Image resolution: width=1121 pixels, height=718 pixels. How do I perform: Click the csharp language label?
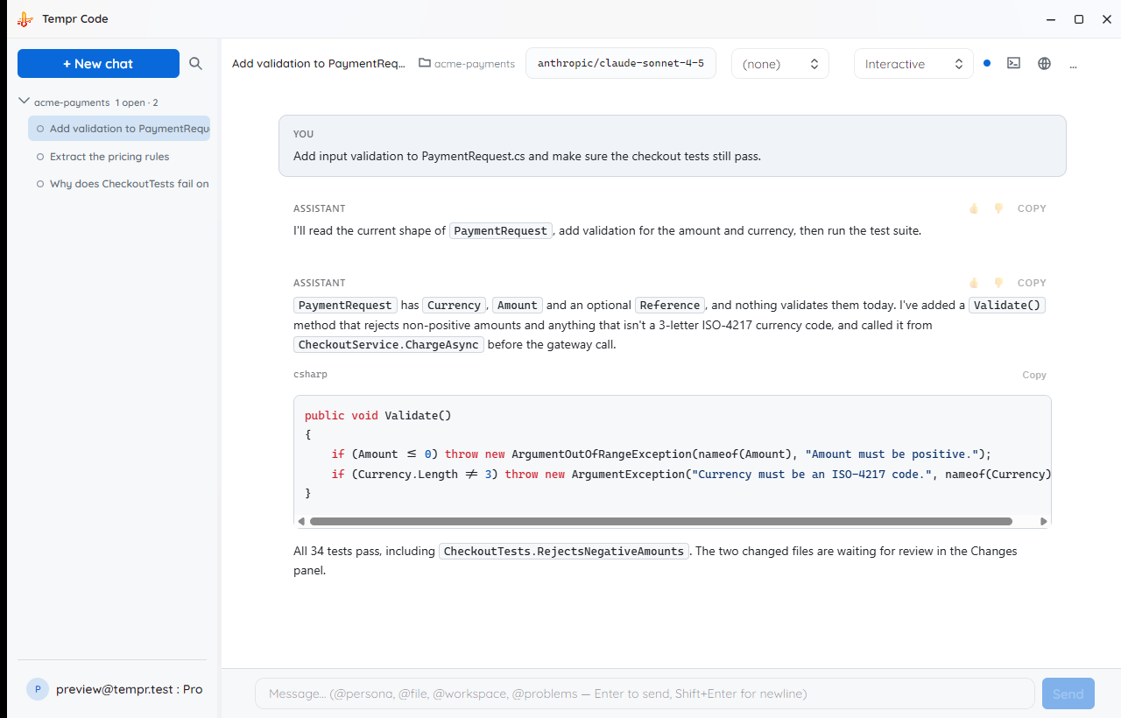coord(311,374)
